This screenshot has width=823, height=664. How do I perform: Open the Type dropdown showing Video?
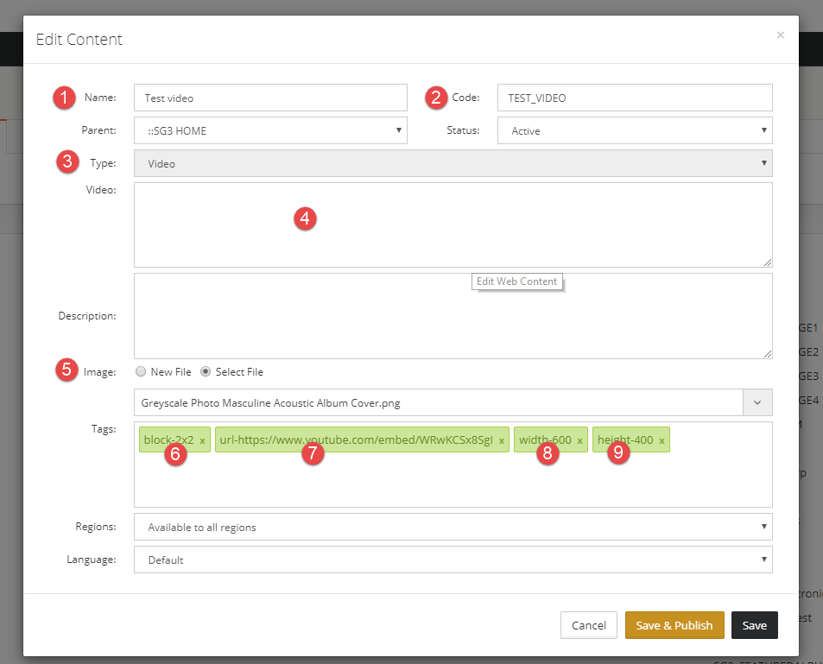[453, 163]
